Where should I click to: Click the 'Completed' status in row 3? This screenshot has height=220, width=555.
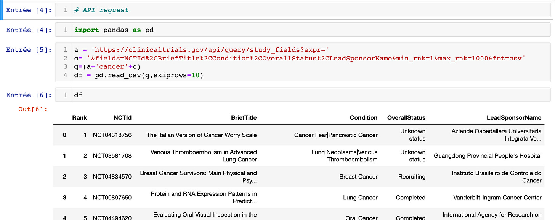[x=411, y=198]
